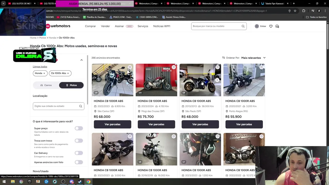Click Ver parcelas for R$ 55.900 bike
Image resolution: width=329 pixels, height=185 pixels.
click(244, 124)
